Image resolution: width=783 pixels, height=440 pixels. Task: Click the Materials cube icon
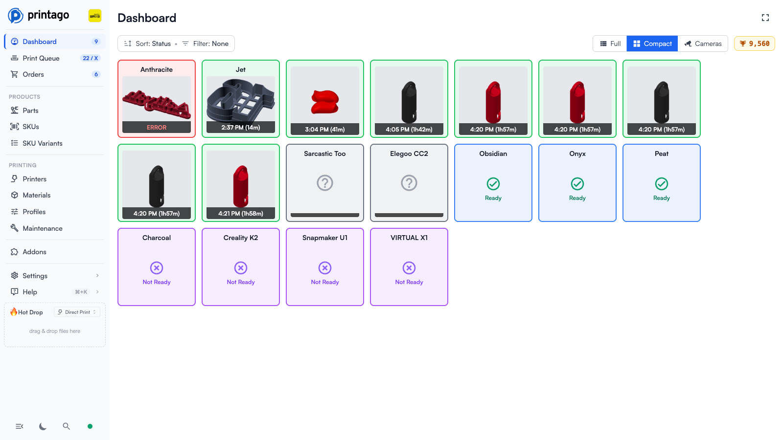pos(15,195)
